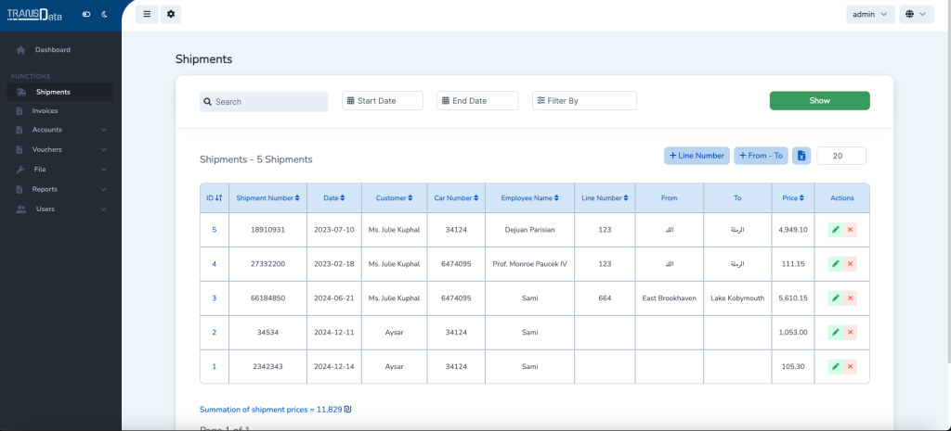
Task: Open the Start Date picker
Action: click(x=383, y=100)
